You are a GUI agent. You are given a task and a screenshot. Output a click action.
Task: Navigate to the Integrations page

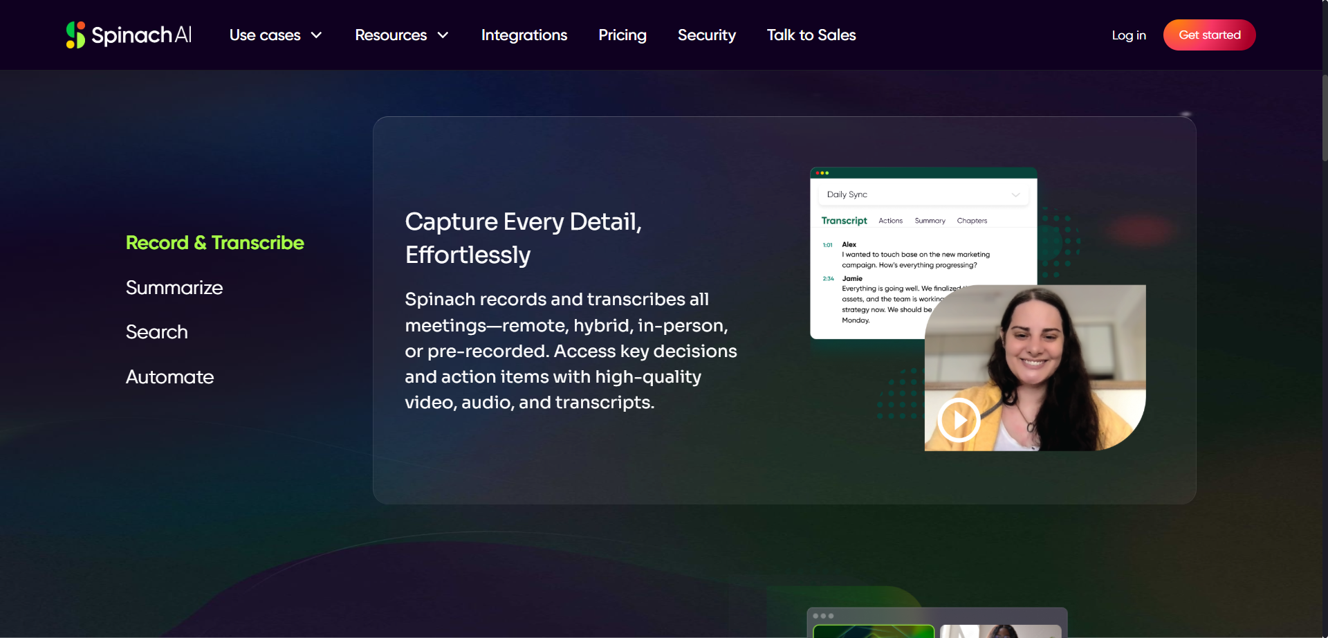coord(524,35)
